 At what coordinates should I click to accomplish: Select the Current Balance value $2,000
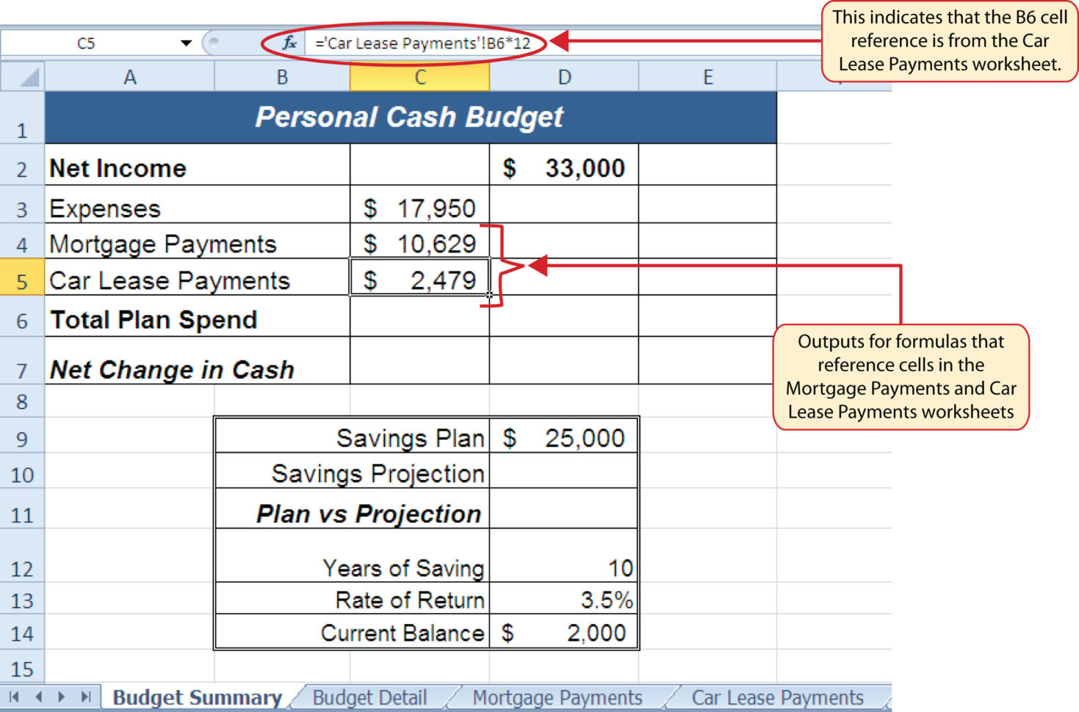564,631
